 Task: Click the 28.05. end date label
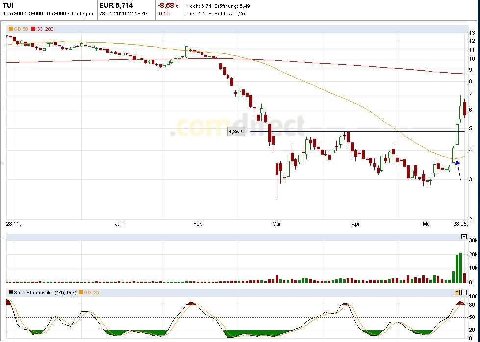[459, 224]
